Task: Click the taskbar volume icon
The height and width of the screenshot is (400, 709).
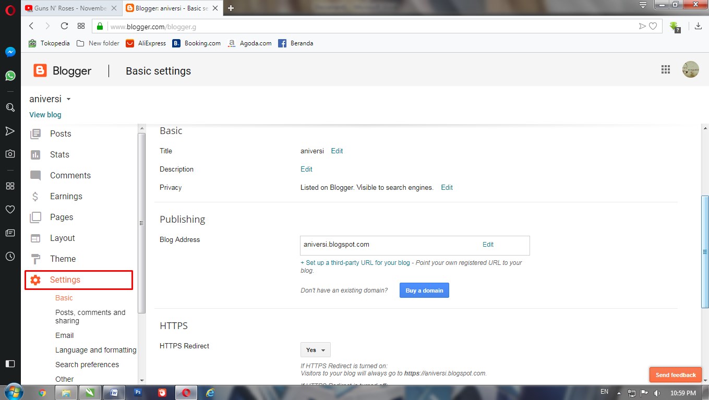Action: click(657, 393)
